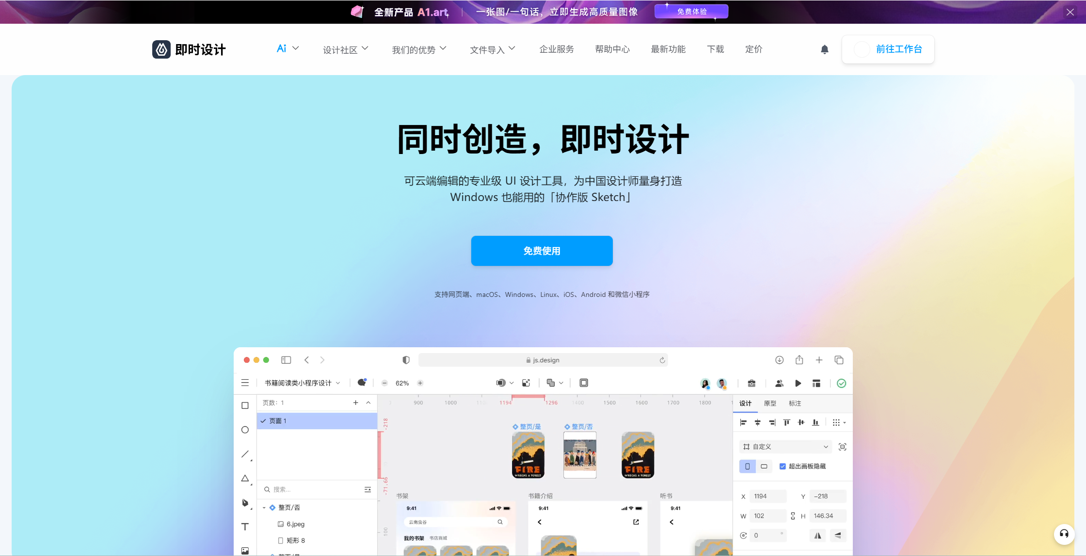Click the green saved checkmark icon
The image size is (1086, 556).
point(842,383)
